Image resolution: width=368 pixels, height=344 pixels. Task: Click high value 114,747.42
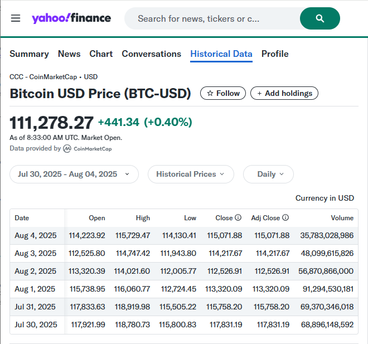[133, 253]
